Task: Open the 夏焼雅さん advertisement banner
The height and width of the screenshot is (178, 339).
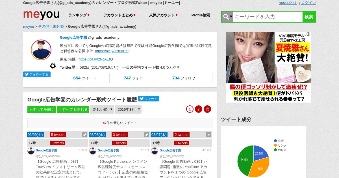Action: [268, 67]
